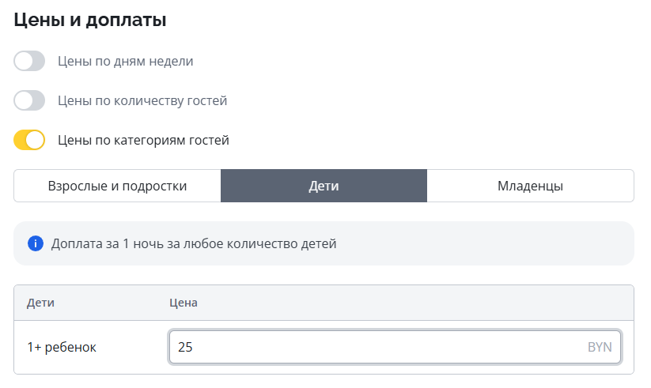The image size is (651, 388).
Task: Click the "BYN" currency suffix in price field
Action: point(599,347)
